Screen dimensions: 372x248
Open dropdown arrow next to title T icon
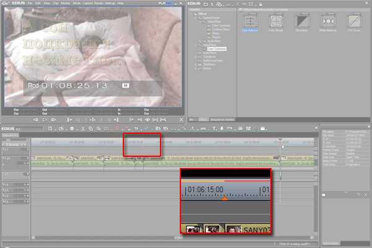[218, 130]
